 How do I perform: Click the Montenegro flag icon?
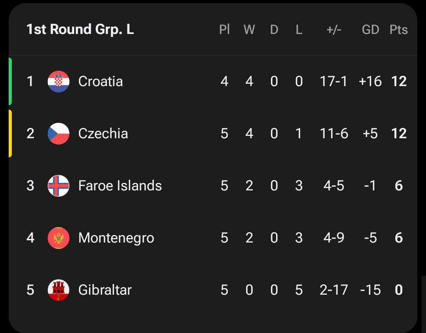[58, 238]
